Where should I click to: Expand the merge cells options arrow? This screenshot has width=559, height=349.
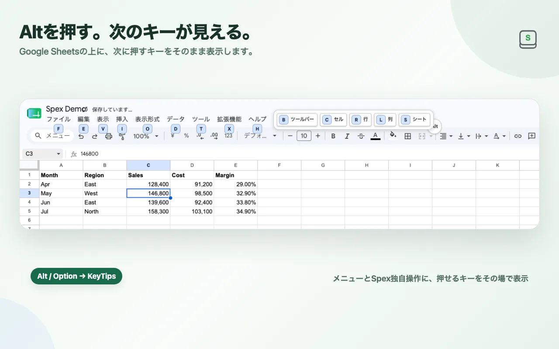pos(431,136)
